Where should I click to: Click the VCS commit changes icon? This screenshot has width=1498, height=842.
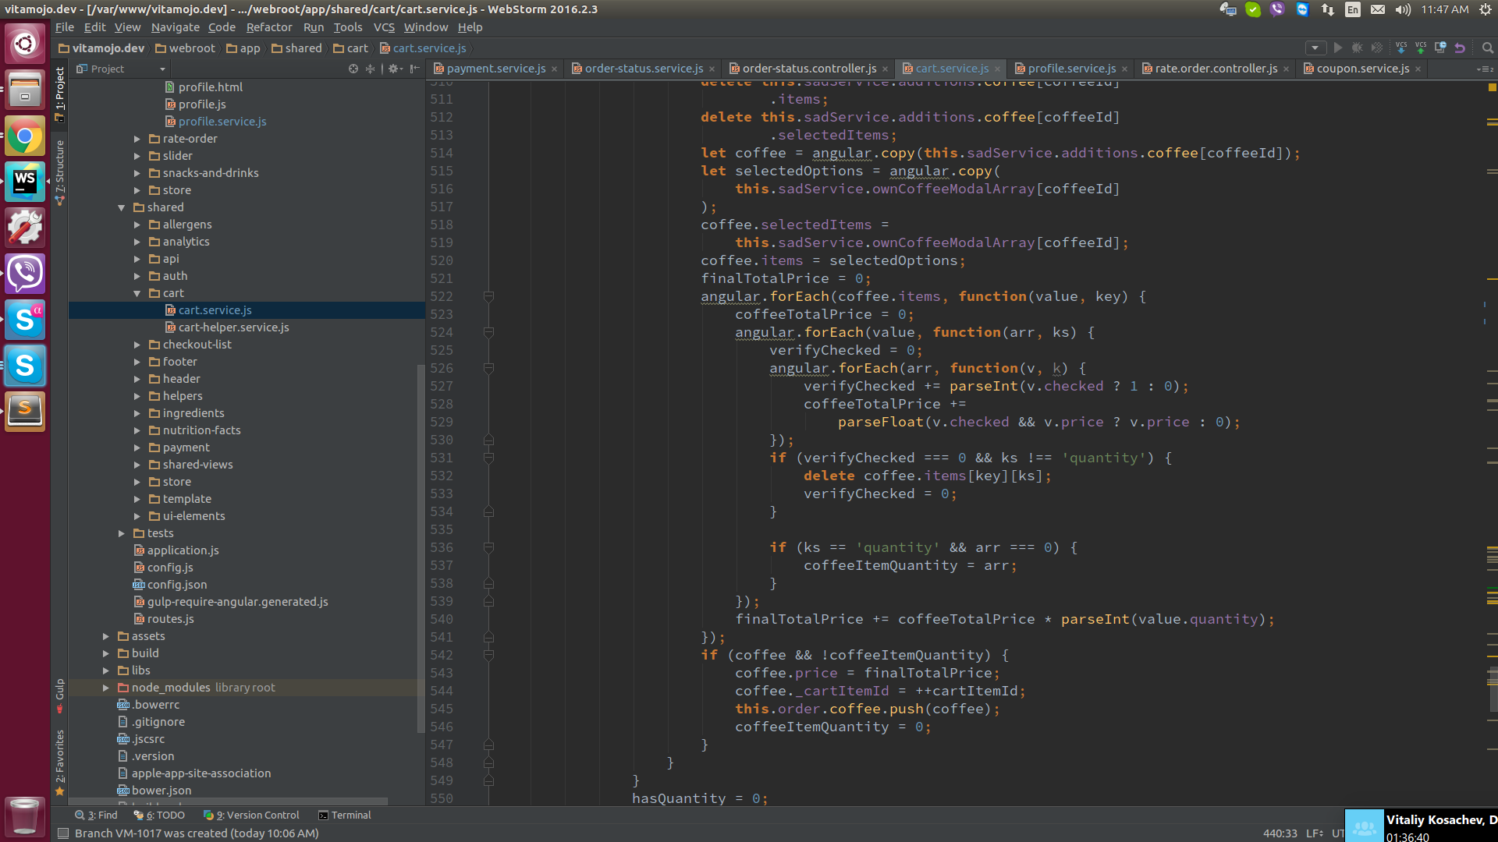point(1421,48)
